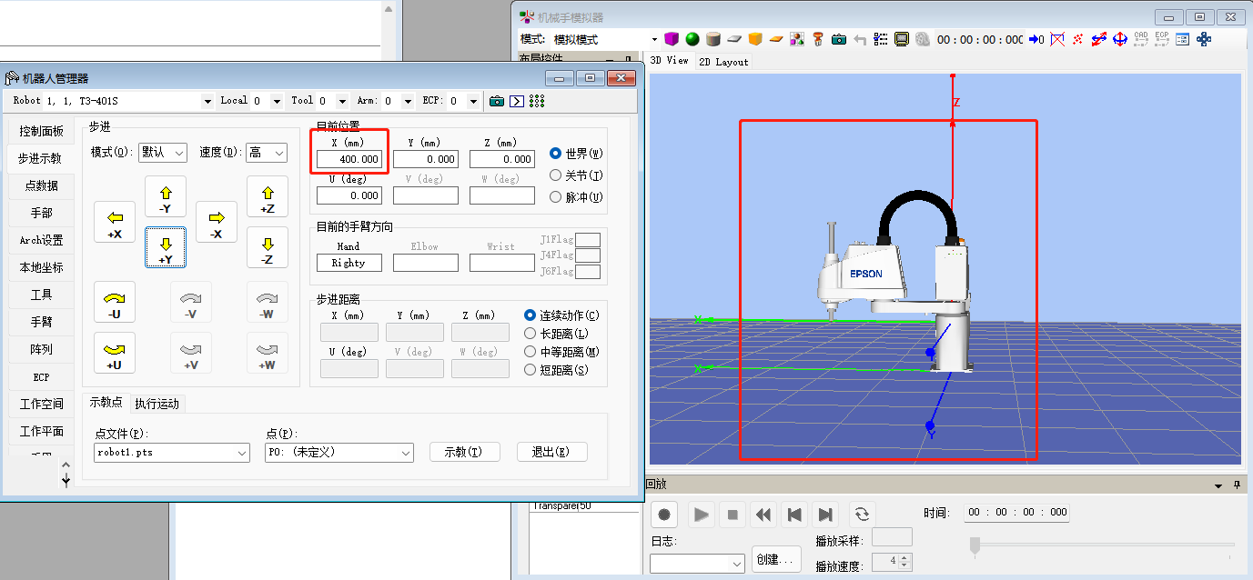Add a green sphere object in simulator
Screen dimensions: 1253x580
692,39
